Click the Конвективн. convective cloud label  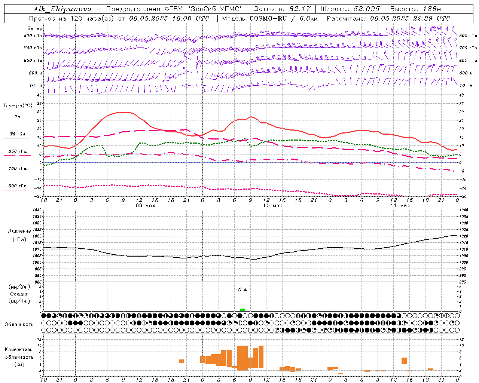click(19, 350)
